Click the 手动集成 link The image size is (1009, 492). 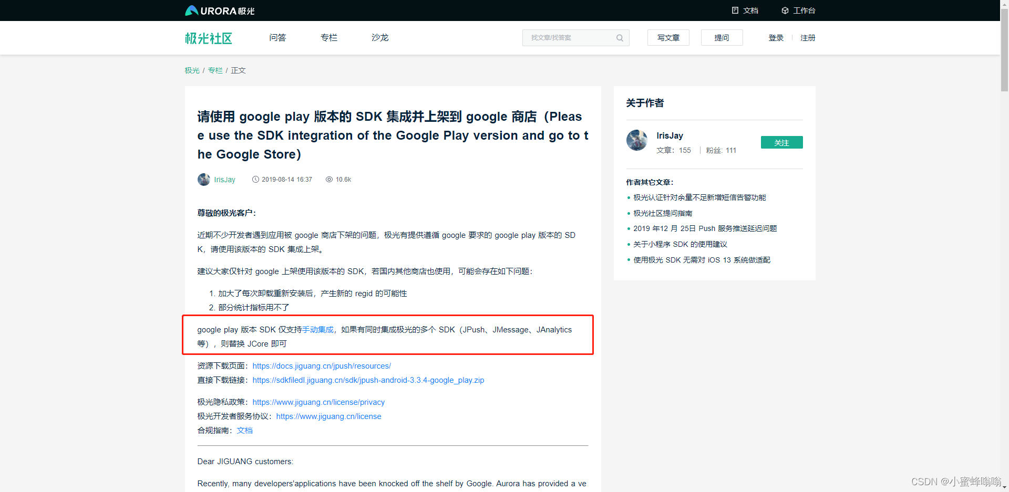(x=317, y=330)
